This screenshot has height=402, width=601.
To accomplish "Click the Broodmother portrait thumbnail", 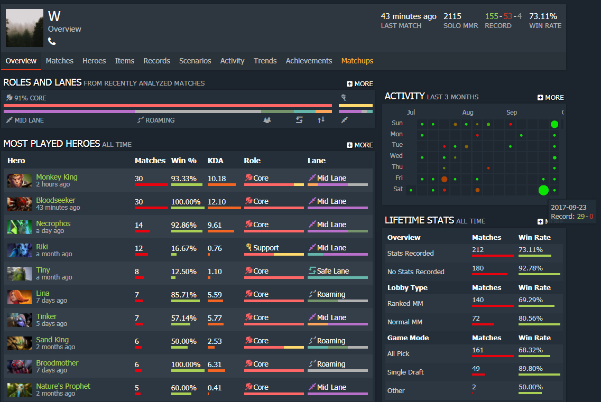I will (20, 367).
